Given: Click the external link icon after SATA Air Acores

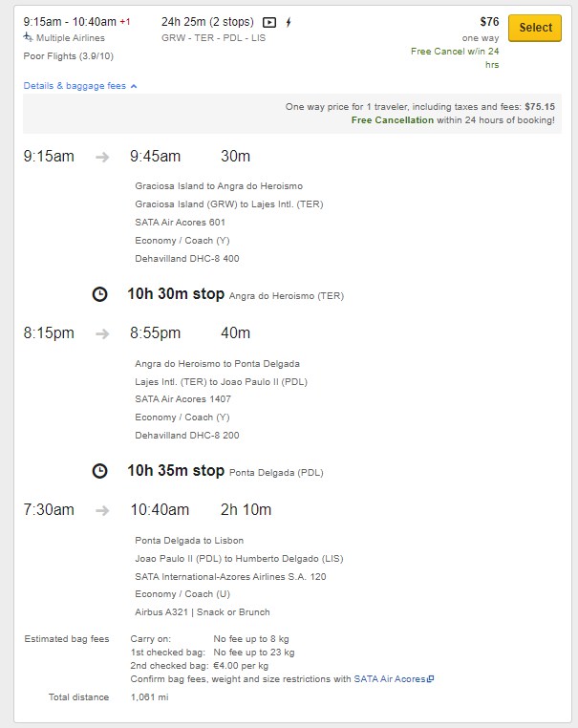Looking at the screenshot, I should (430, 678).
